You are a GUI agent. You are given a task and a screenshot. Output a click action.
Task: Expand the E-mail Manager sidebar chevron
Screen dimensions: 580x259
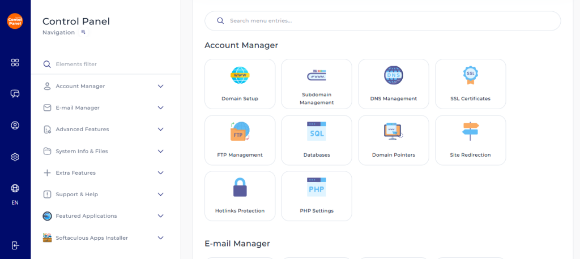[160, 108]
